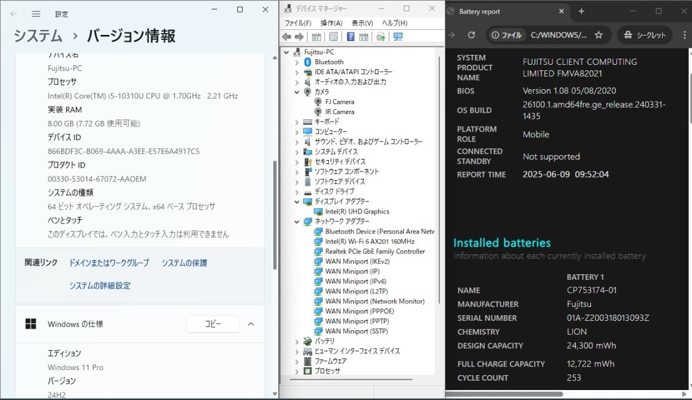
Task: Select WAN Miniport (IKEv2) entry
Action: point(357,261)
